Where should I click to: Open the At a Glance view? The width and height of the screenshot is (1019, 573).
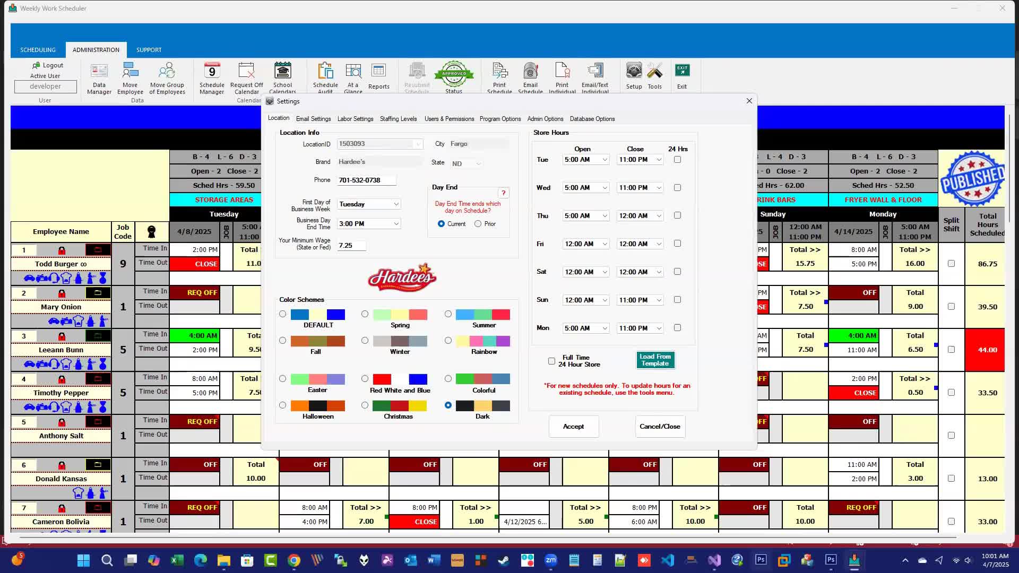[353, 79]
